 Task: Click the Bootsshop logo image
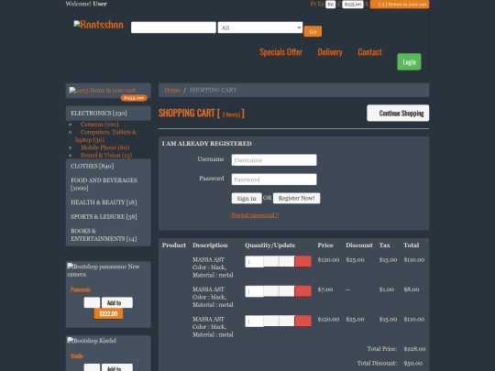click(98, 25)
